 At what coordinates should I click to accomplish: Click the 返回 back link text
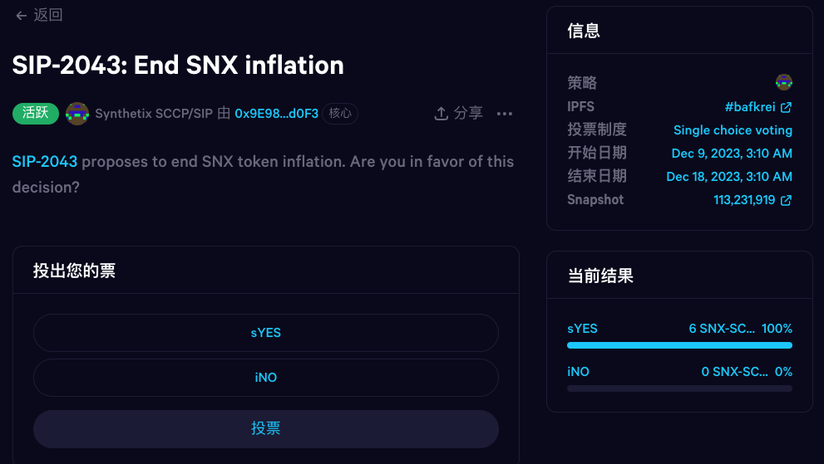click(48, 16)
